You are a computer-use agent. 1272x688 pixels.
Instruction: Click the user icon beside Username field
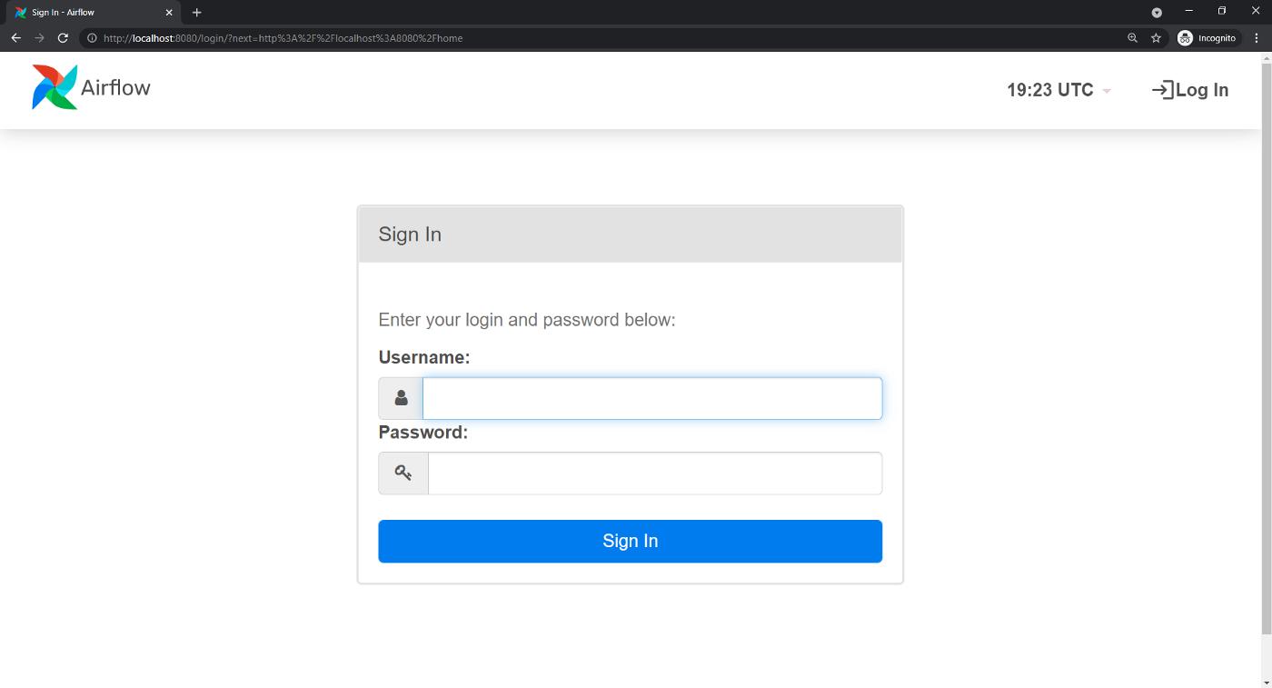coord(401,398)
